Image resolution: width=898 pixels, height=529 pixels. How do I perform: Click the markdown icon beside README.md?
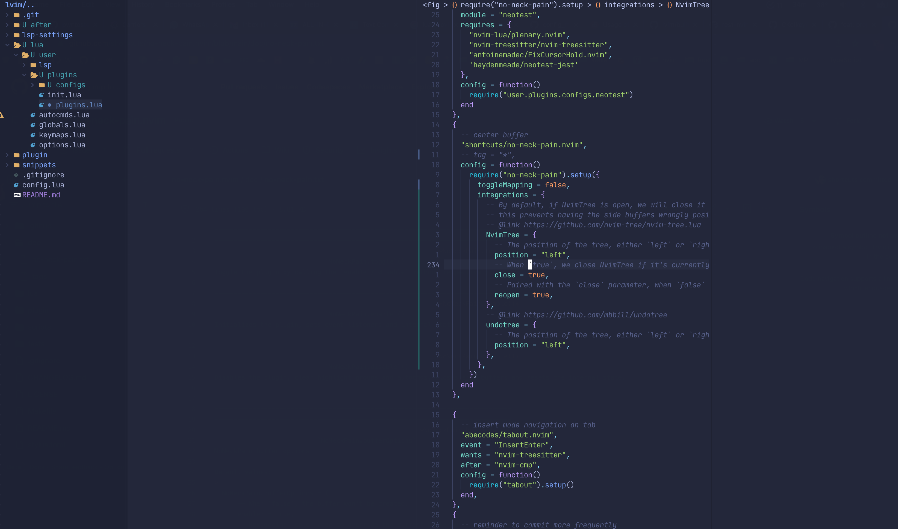(17, 195)
